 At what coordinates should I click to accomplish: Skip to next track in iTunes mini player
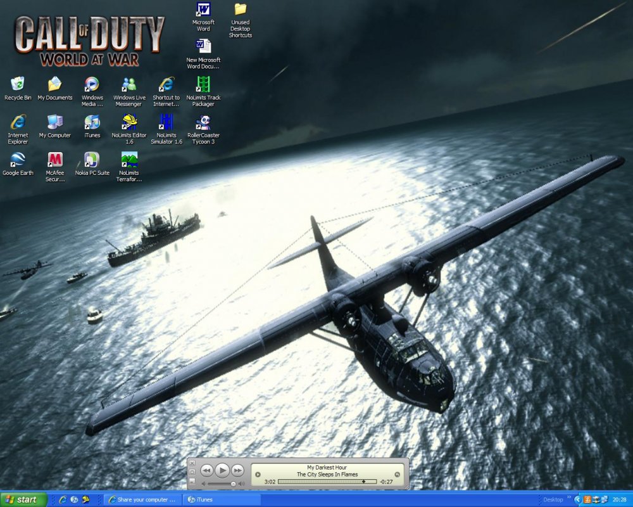(x=237, y=470)
